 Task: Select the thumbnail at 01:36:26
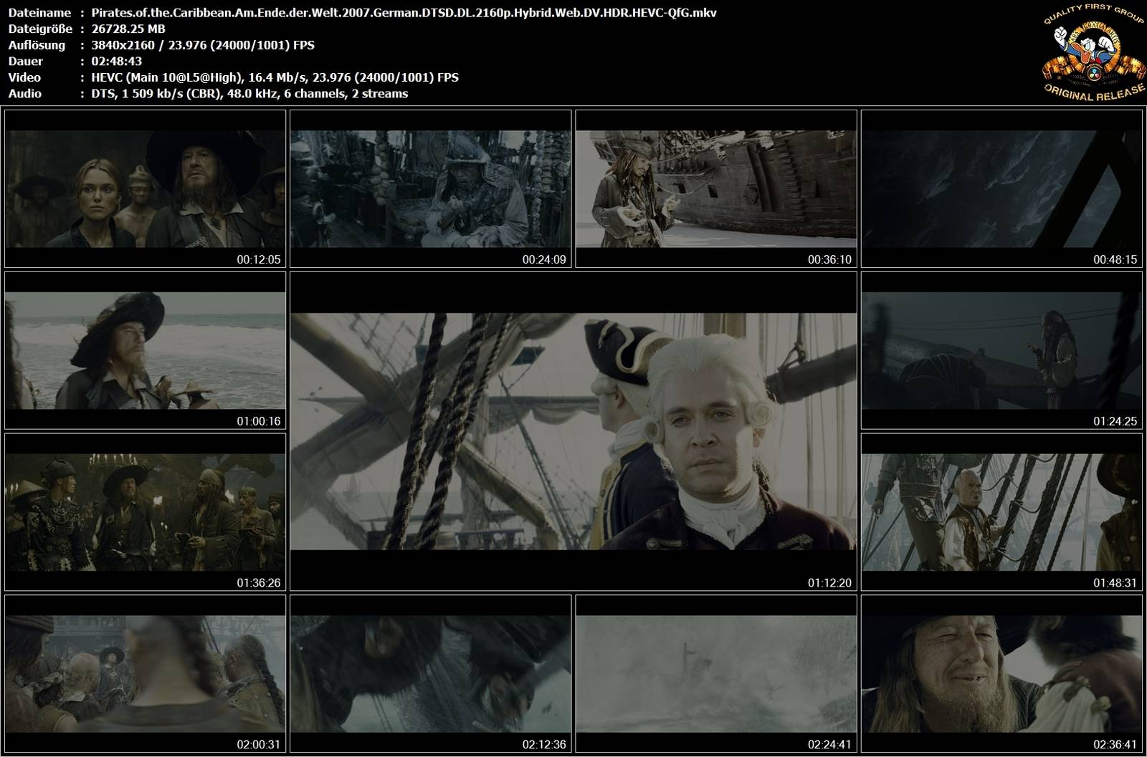pos(145,512)
